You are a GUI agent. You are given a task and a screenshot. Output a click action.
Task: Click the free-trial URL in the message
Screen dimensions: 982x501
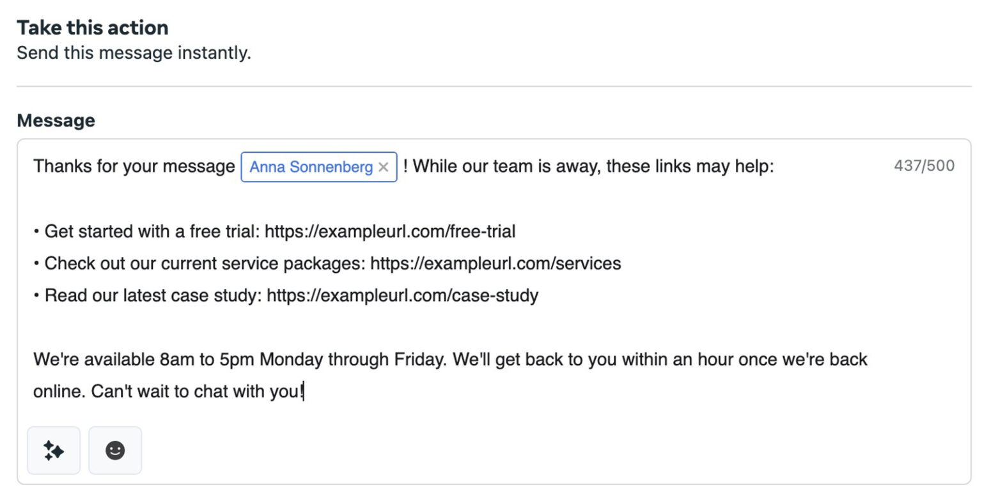[x=390, y=231]
